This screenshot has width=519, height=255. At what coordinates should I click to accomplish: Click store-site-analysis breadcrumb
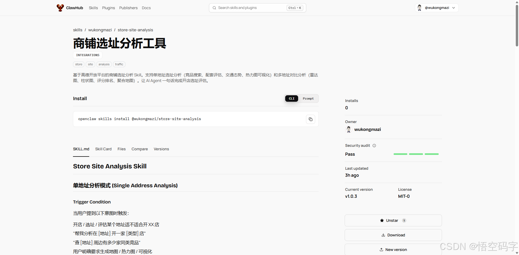pos(135,30)
